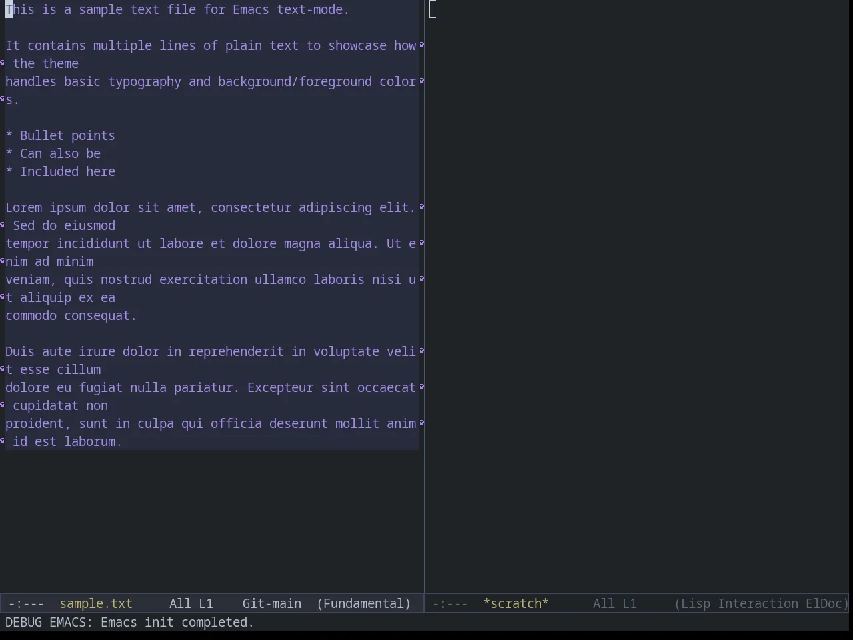The height and width of the screenshot is (640, 853).
Task: Click the continuation arrow after 'mollit anim'
Action: click(422, 423)
